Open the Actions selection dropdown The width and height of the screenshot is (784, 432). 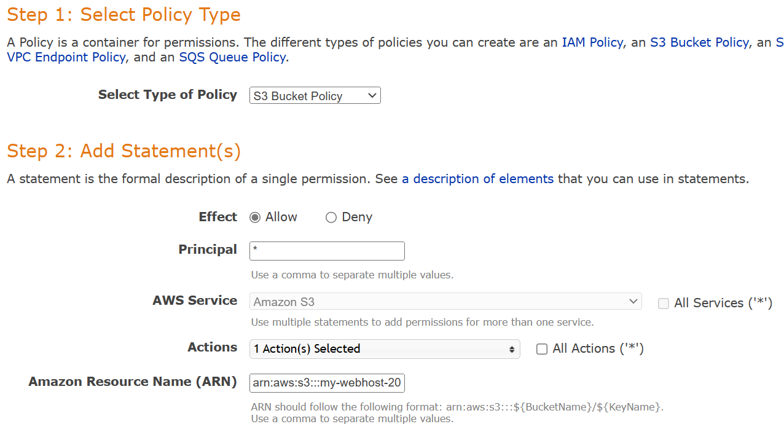coord(385,349)
